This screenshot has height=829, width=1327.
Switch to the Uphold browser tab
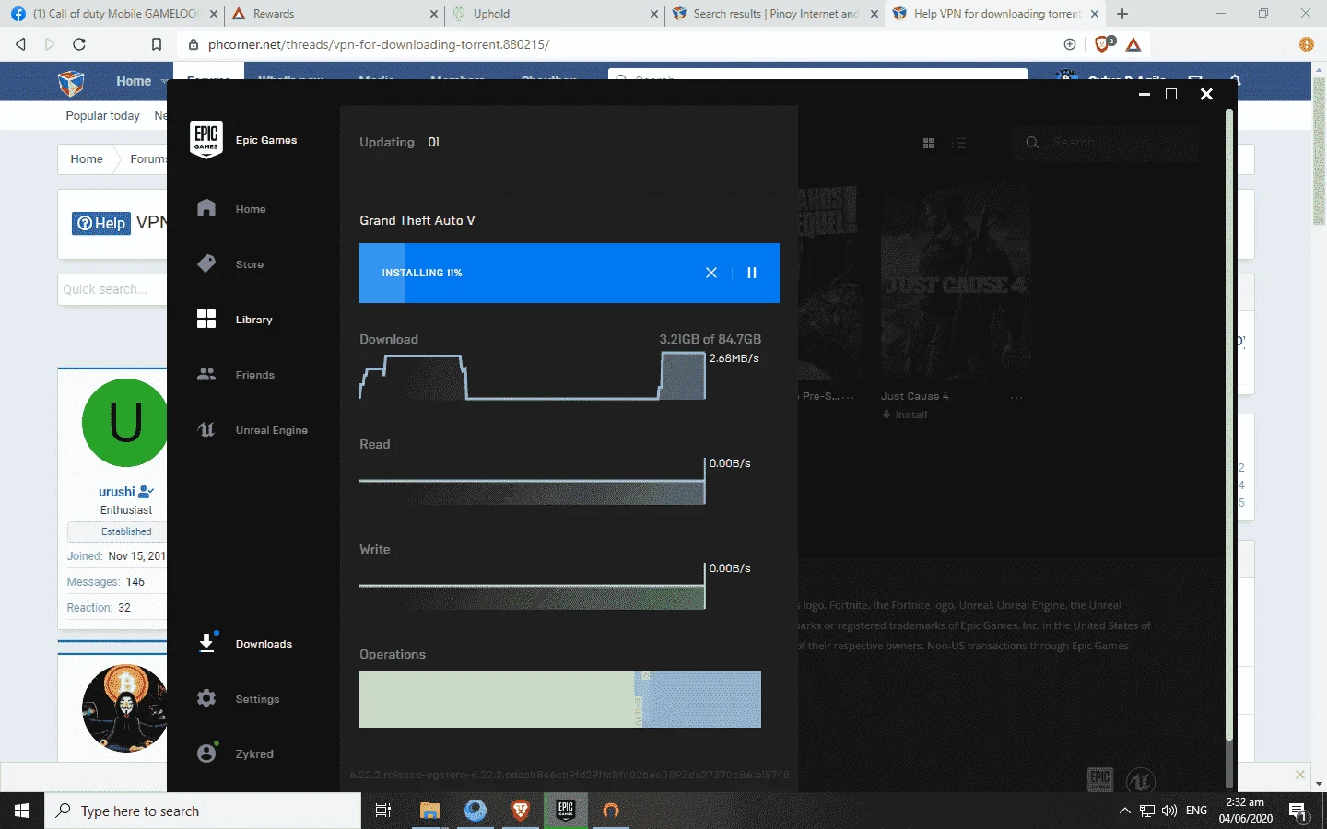(x=555, y=14)
